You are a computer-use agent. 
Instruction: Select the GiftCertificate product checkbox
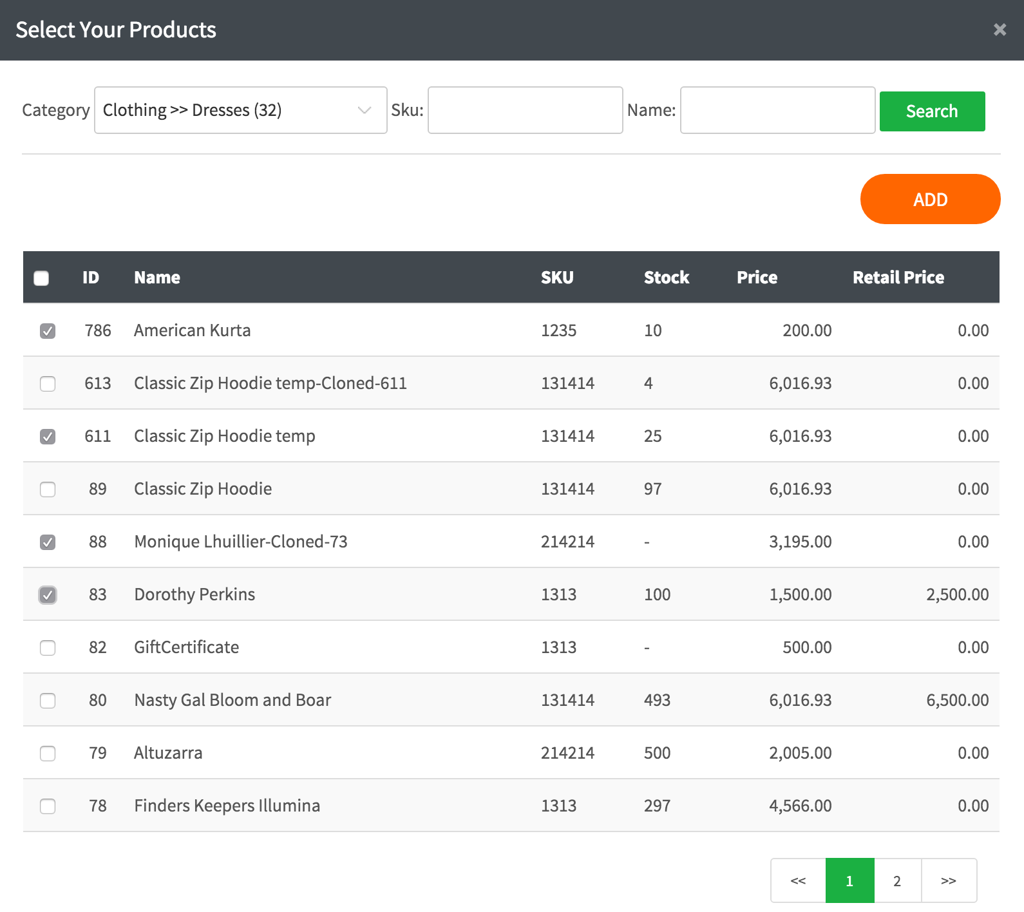[48, 648]
